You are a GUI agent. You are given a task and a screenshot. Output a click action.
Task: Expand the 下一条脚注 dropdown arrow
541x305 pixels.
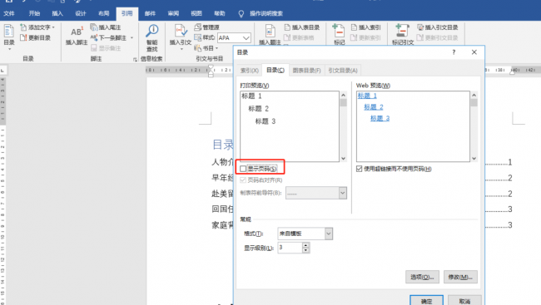132,37
